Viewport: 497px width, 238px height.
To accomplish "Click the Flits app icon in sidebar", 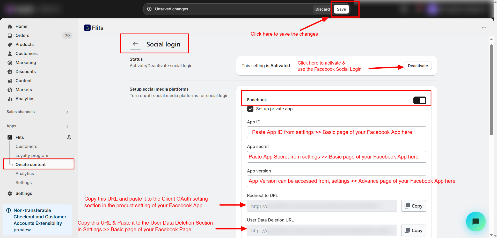I will pos(10,137).
